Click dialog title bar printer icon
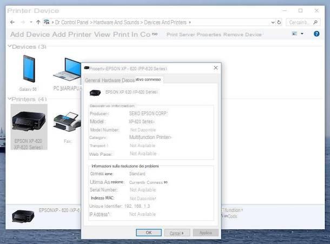This screenshot has width=330, height=244. (87, 68)
